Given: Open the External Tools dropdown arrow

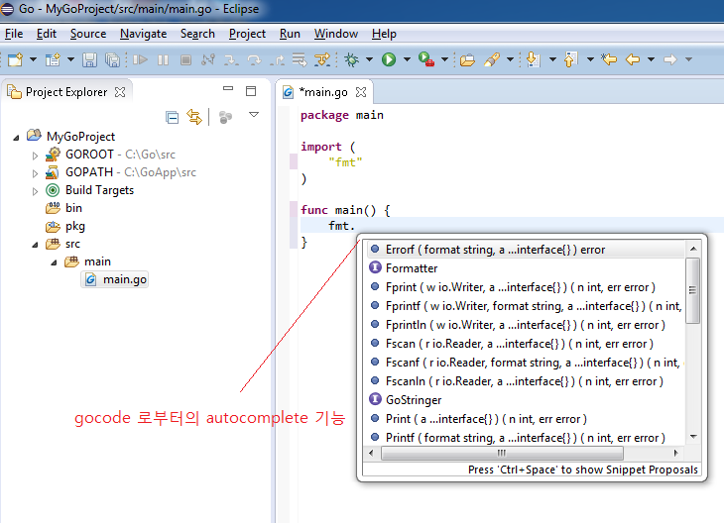Looking at the screenshot, I should 444,59.
